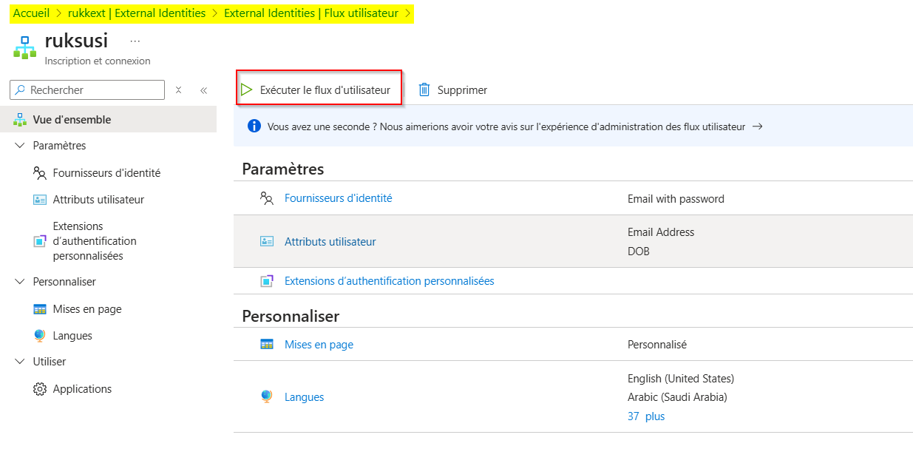
Task: Open the ellipsis menu beside ruksusi
Action: coord(135,41)
